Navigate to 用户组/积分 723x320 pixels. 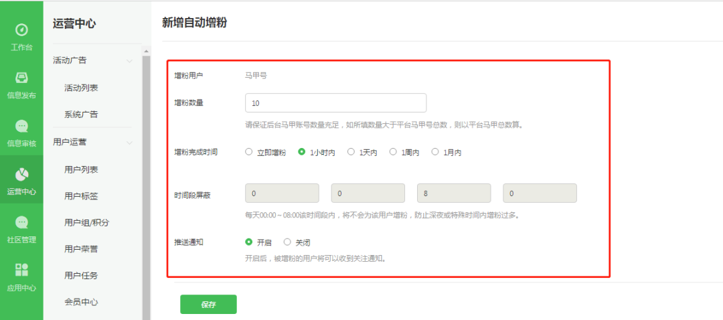pos(86,223)
